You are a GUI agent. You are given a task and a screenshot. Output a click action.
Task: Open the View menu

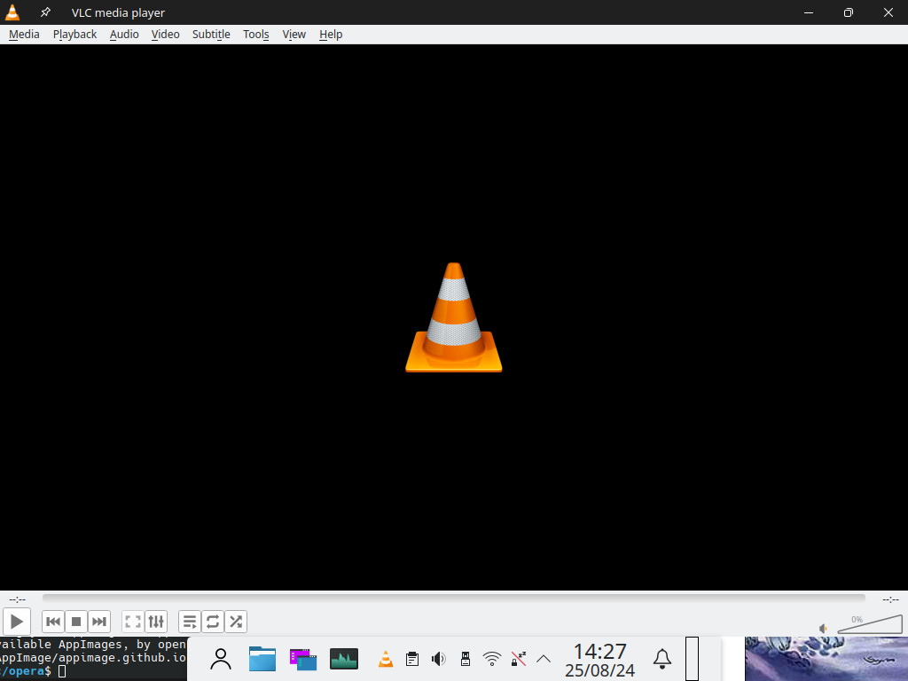(x=294, y=35)
